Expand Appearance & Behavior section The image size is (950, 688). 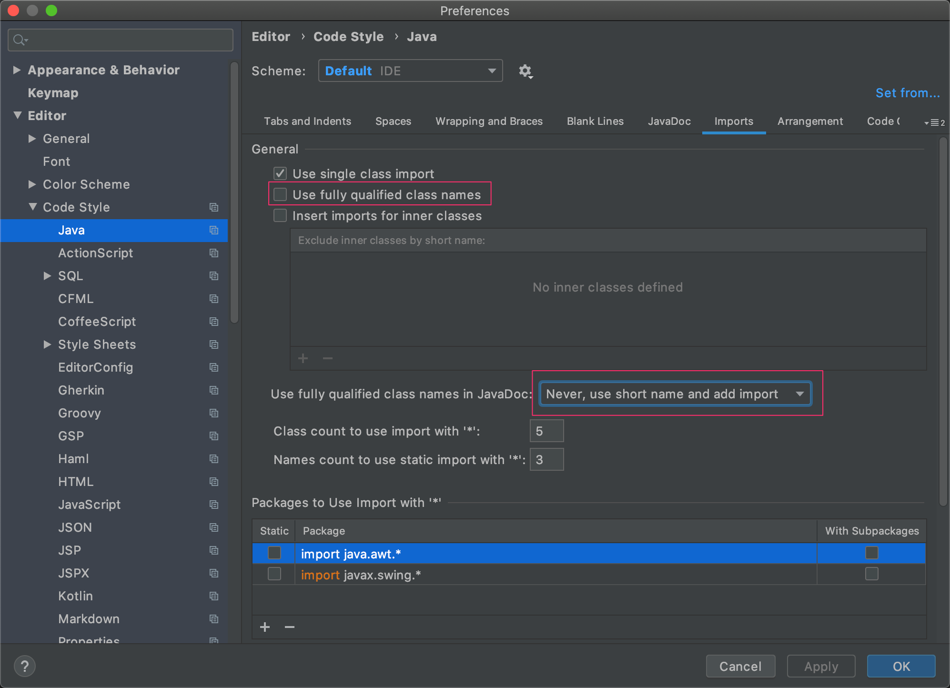(17, 70)
